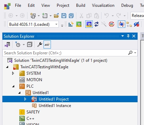
Task: Select the SAFETY tree item
Action: coord(30,112)
